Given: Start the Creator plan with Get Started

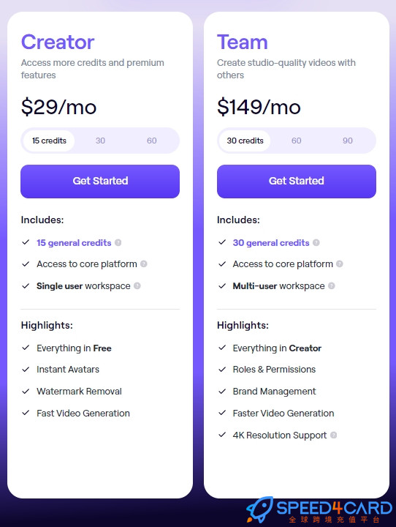Looking at the screenshot, I should pyautogui.click(x=100, y=182).
